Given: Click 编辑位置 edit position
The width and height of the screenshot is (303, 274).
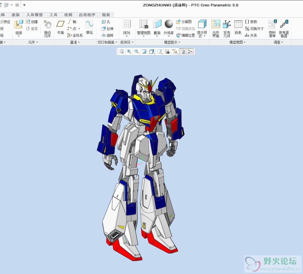Looking at the screenshot, I should [x=186, y=35].
